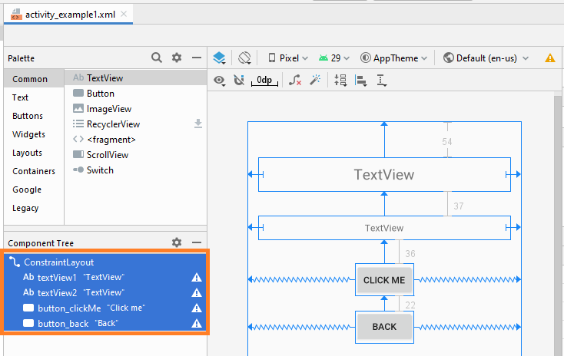The width and height of the screenshot is (564, 356).
Task: Select ConstraintLayout in Component Tree
Action: tap(105, 262)
